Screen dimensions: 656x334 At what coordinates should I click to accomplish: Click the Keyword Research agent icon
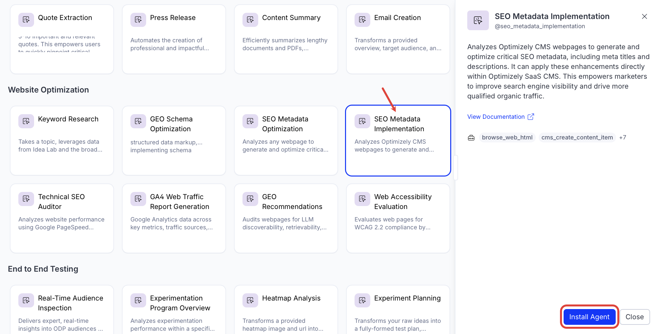[x=26, y=121]
